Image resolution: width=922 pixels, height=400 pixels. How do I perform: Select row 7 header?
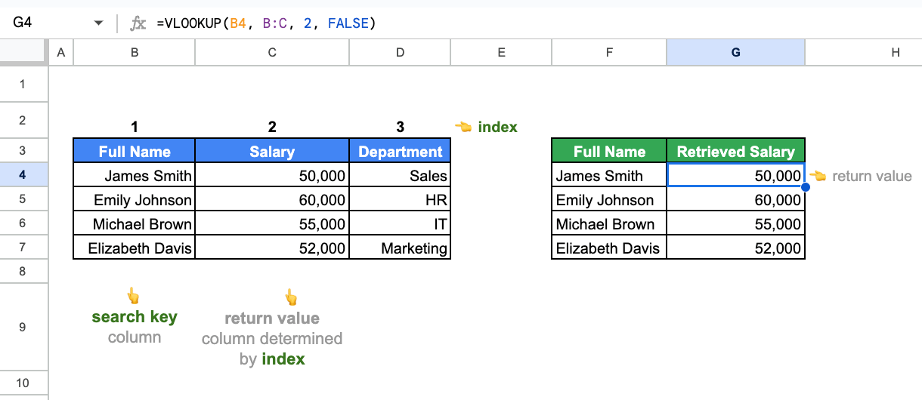[x=24, y=247]
